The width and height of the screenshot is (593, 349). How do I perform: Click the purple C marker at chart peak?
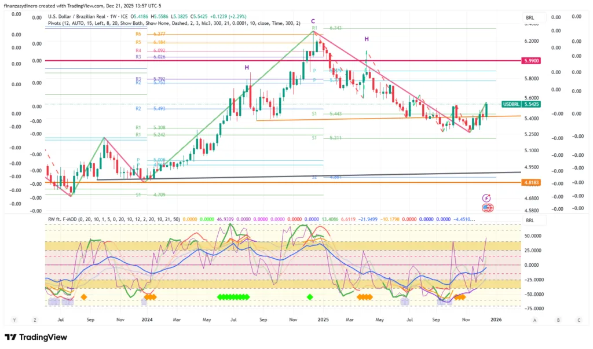point(313,21)
